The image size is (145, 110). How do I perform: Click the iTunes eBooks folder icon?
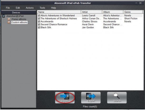[9, 19]
